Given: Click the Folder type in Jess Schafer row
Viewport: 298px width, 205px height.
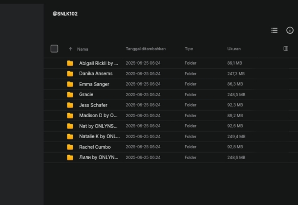Looking at the screenshot, I should [190, 105].
